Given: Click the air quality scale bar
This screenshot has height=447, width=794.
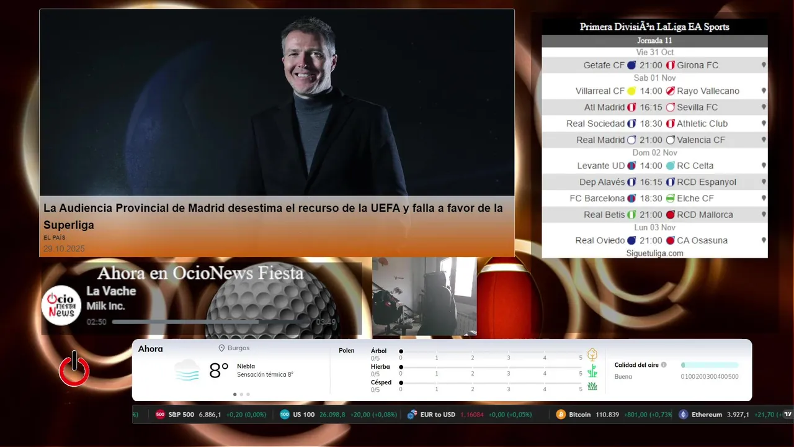Looking at the screenshot, I should pos(710,365).
